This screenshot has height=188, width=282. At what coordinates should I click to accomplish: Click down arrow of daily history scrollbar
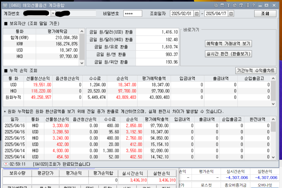pyautogui.click(x=273, y=157)
